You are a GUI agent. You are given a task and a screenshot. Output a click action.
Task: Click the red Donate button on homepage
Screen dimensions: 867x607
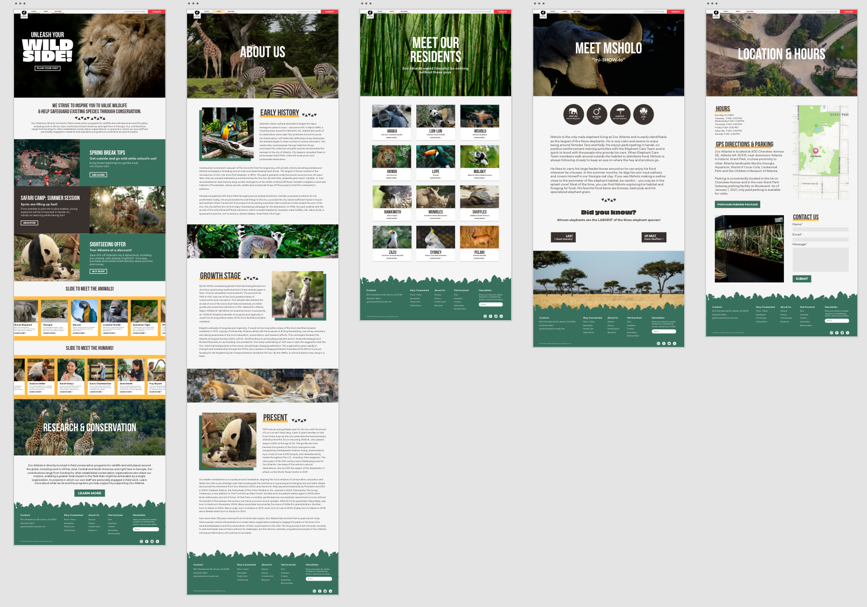pyautogui.click(x=156, y=11)
